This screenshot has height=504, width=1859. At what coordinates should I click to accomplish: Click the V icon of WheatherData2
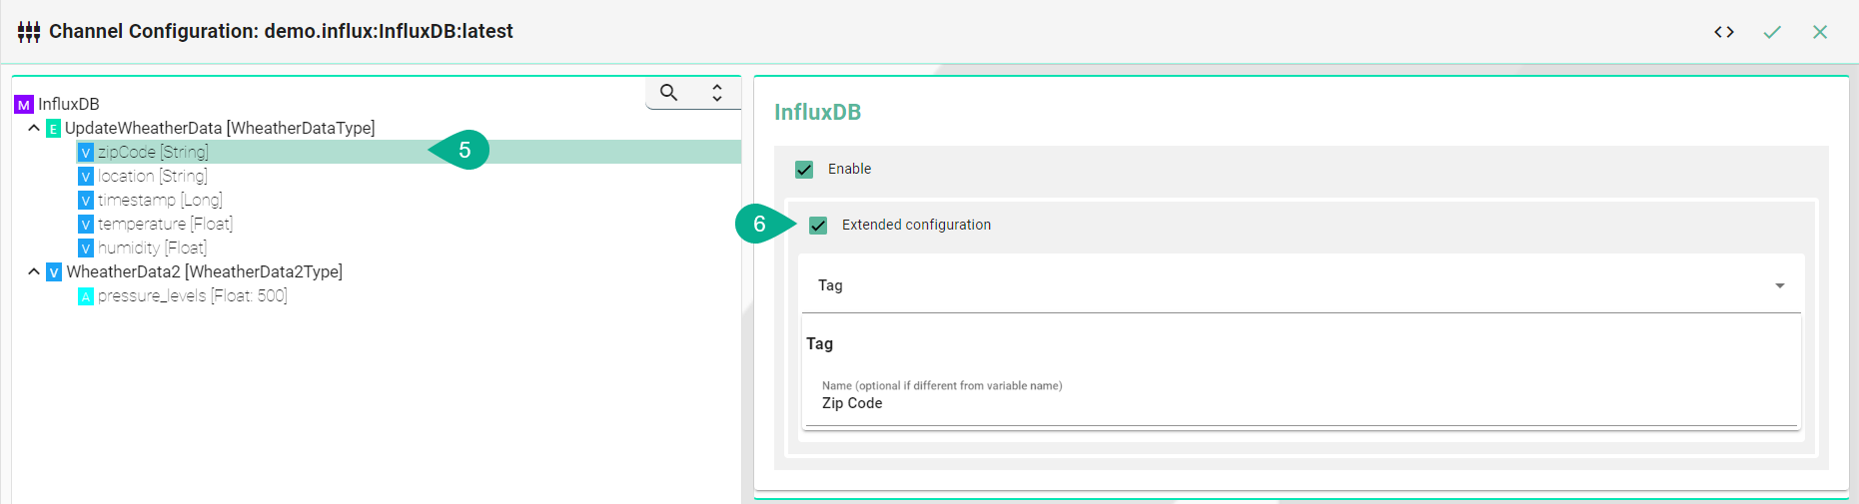(x=54, y=272)
